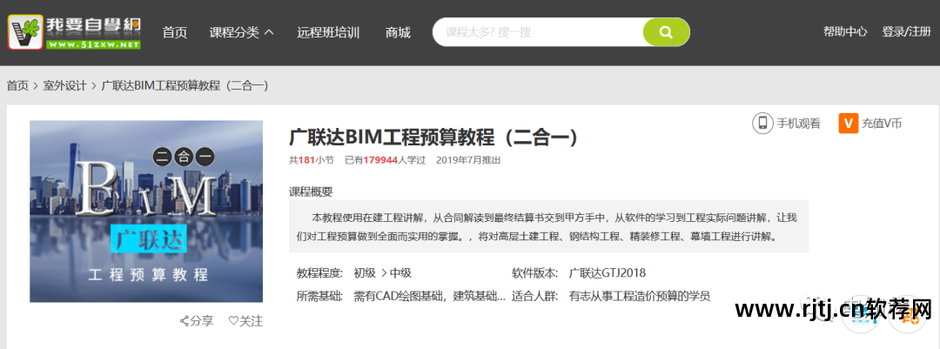
Task: Click 室外设计 breadcrumb link
Action: click(x=64, y=86)
